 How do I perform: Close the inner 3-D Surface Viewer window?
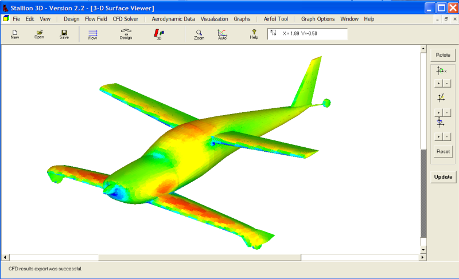coord(454,19)
